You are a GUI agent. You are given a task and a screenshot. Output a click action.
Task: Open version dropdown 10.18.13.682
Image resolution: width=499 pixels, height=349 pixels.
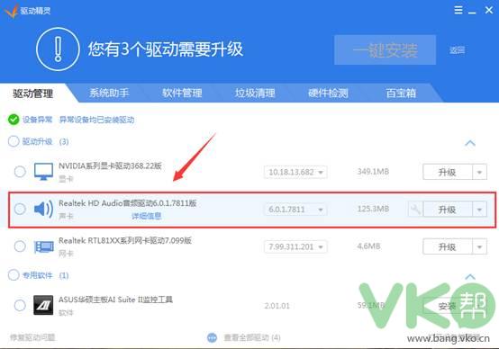295,172
